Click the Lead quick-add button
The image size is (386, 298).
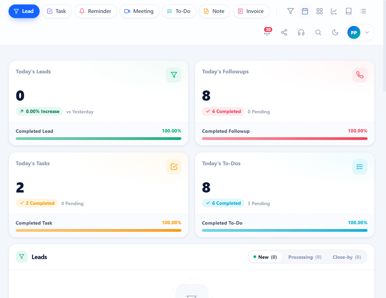pos(24,11)
